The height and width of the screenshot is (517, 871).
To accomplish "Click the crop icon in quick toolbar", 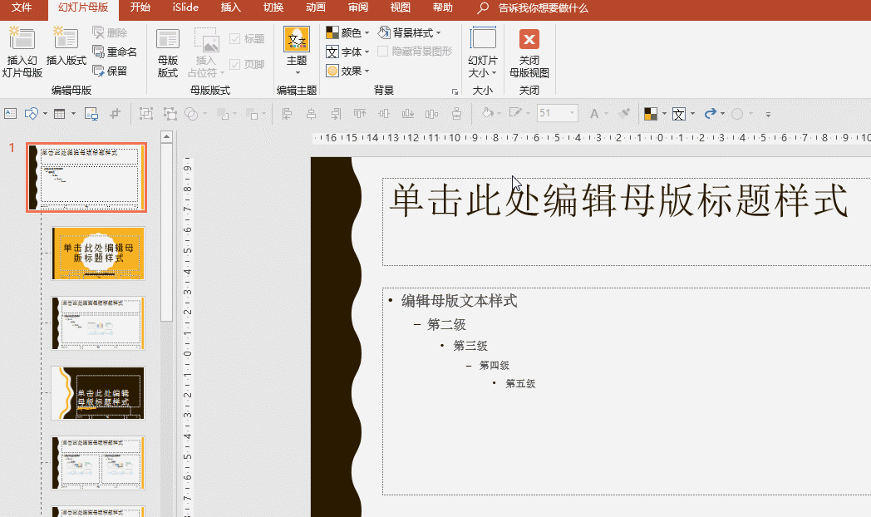I will pyautogui.click(x=115, y=114).
